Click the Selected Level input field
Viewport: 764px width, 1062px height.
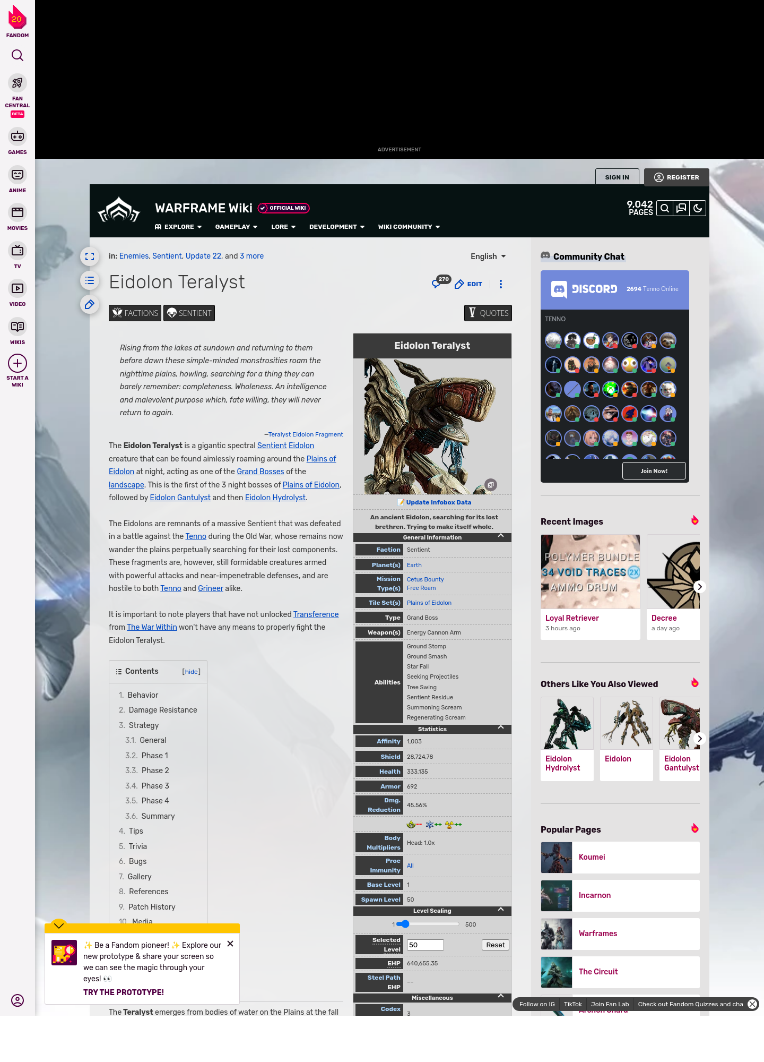pyautogui.click(x=425, y=945)
